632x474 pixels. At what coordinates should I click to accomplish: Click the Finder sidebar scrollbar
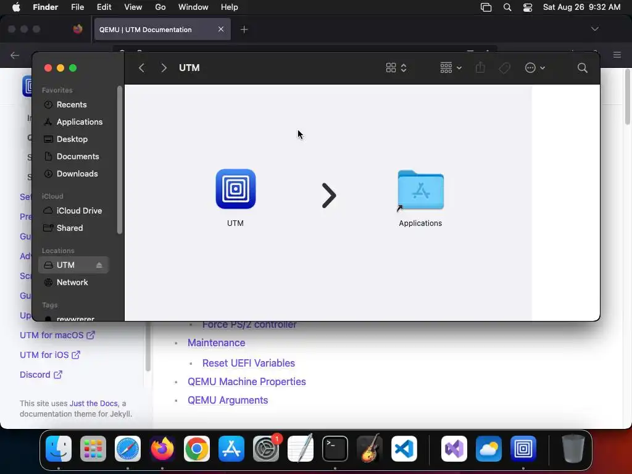click(x=120, y=160)
